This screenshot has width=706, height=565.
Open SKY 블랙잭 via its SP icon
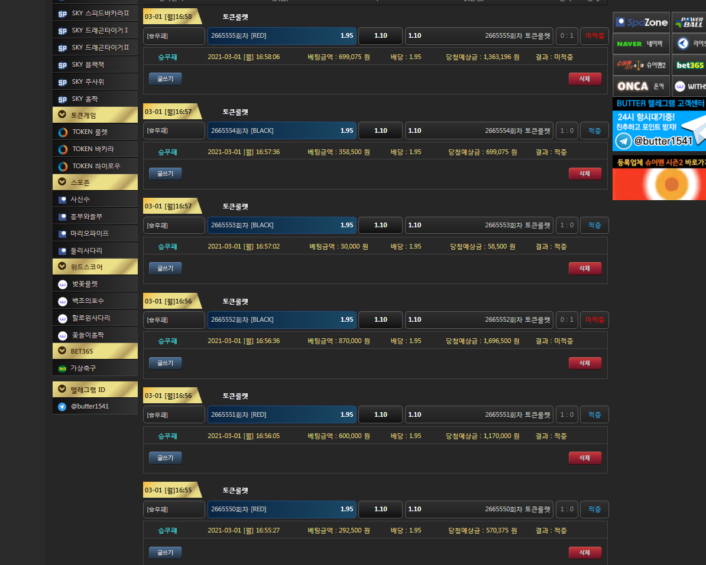click(x=63, y=65)
